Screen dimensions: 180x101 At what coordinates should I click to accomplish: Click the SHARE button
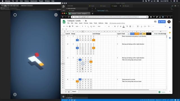[162, 22]
